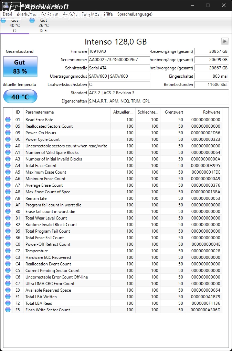Viewport: 232px width, 351px height.
Task: Click status icon for Total Program Fail Count
Action: click(8, 231)
